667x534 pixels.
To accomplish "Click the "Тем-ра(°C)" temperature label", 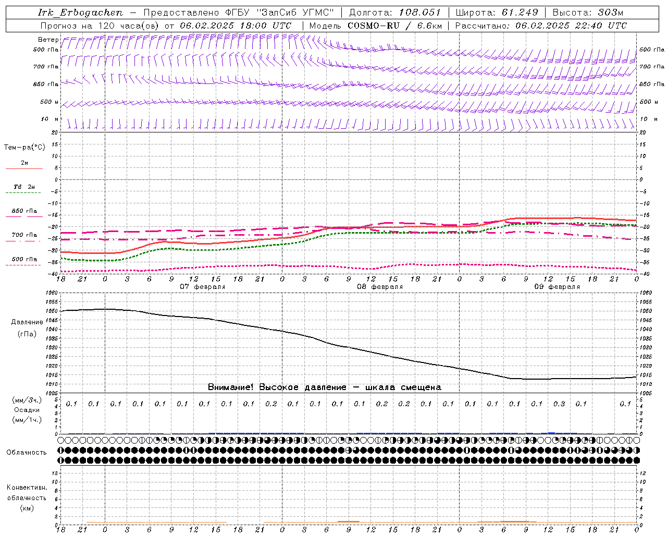I will pos(24,147).
